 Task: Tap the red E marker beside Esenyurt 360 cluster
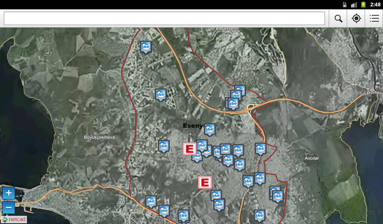pos(189,149)
